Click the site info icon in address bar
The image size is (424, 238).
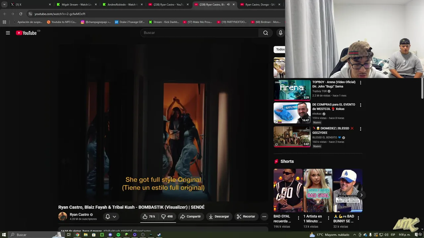coord(30,14)
